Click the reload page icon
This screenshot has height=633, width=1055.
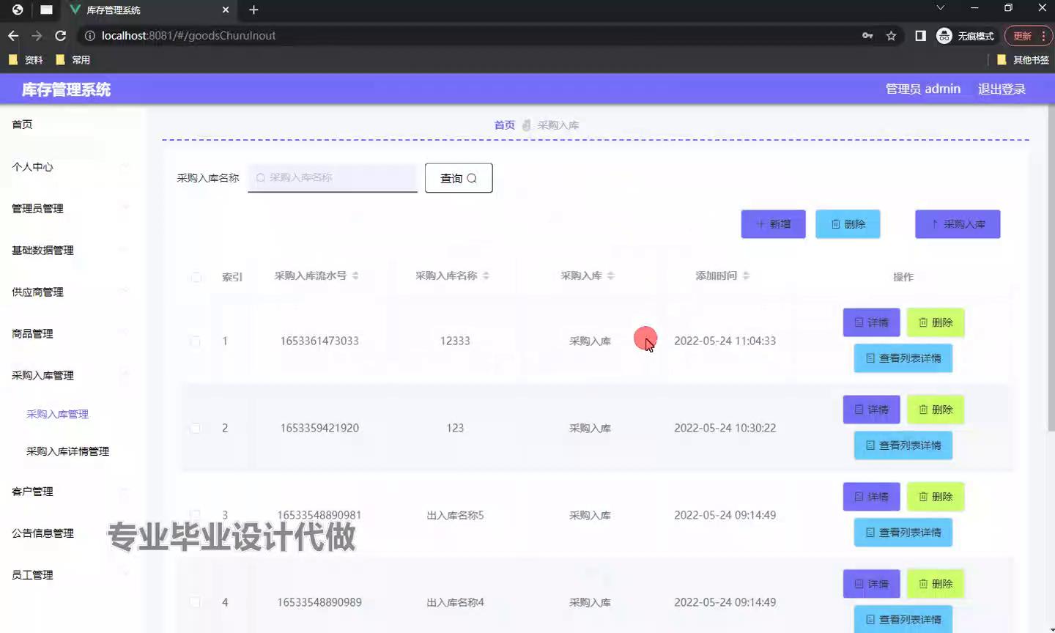[x=61, y=36]
